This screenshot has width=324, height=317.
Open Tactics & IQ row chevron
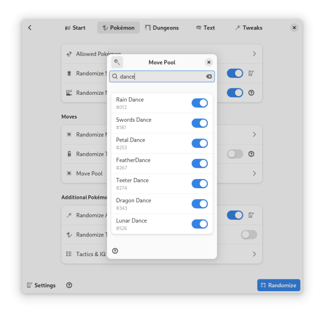tap(254, 254)
